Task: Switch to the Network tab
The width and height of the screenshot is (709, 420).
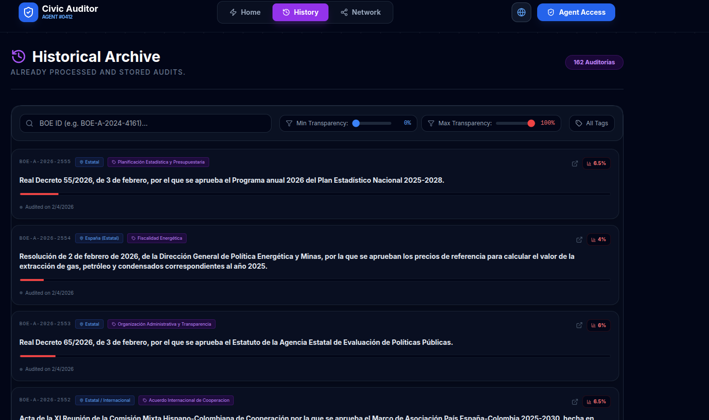Action: [x=361, y=12]
